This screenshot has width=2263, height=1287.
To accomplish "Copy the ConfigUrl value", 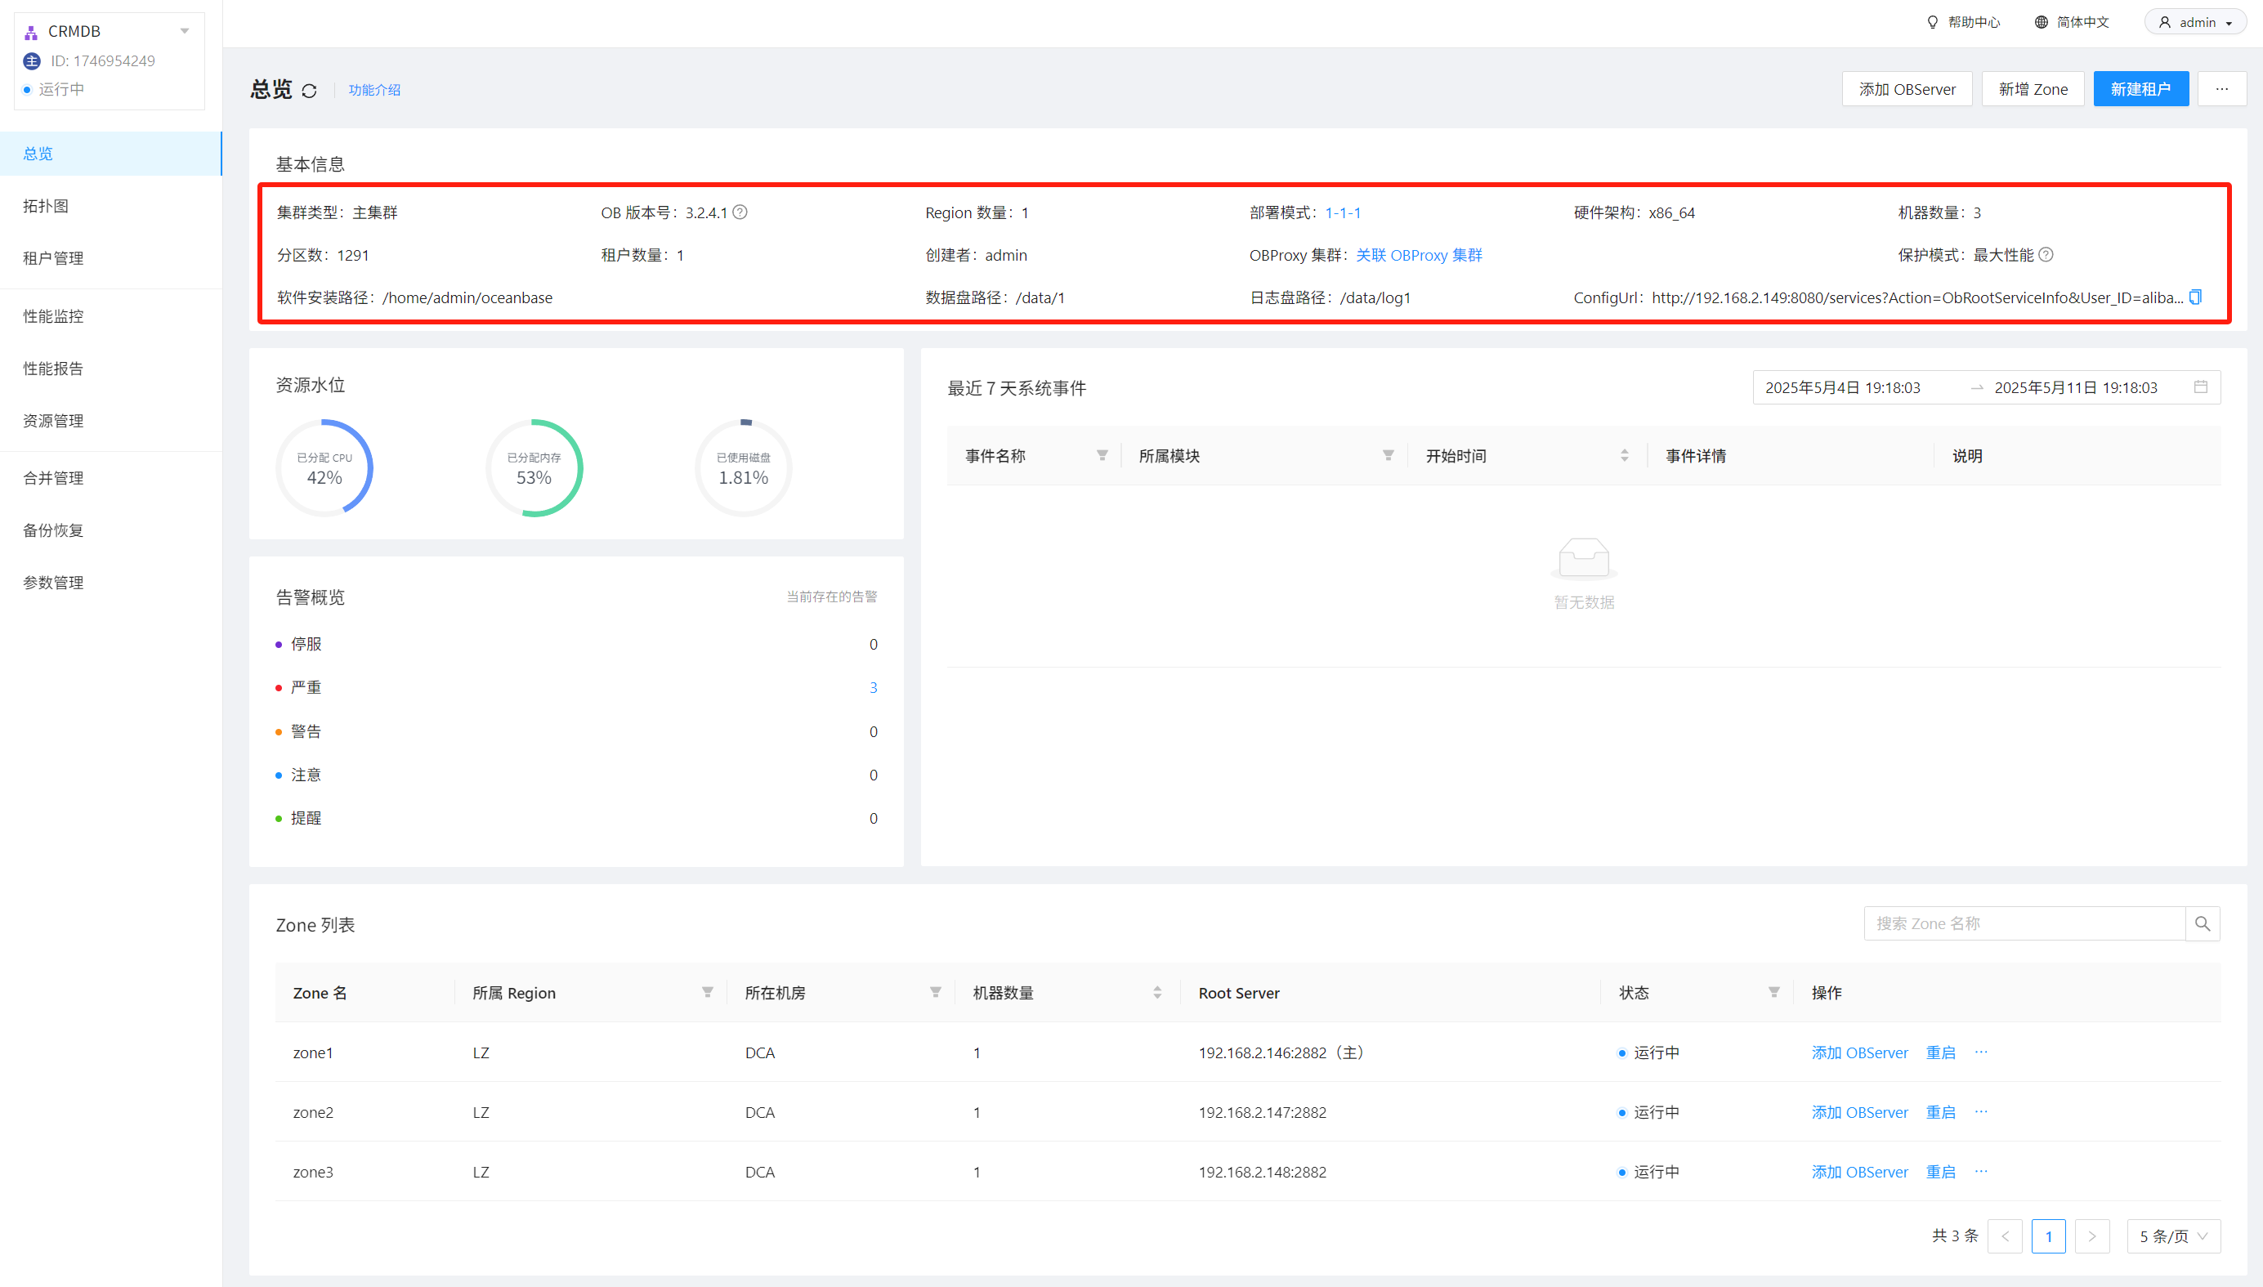I will tap(2196, 298).
